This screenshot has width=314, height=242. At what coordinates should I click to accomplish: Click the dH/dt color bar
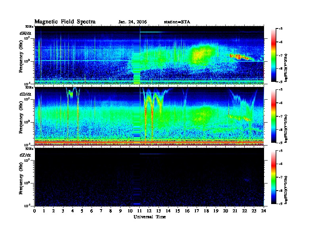pyautogui.click(x=274, y=55)
